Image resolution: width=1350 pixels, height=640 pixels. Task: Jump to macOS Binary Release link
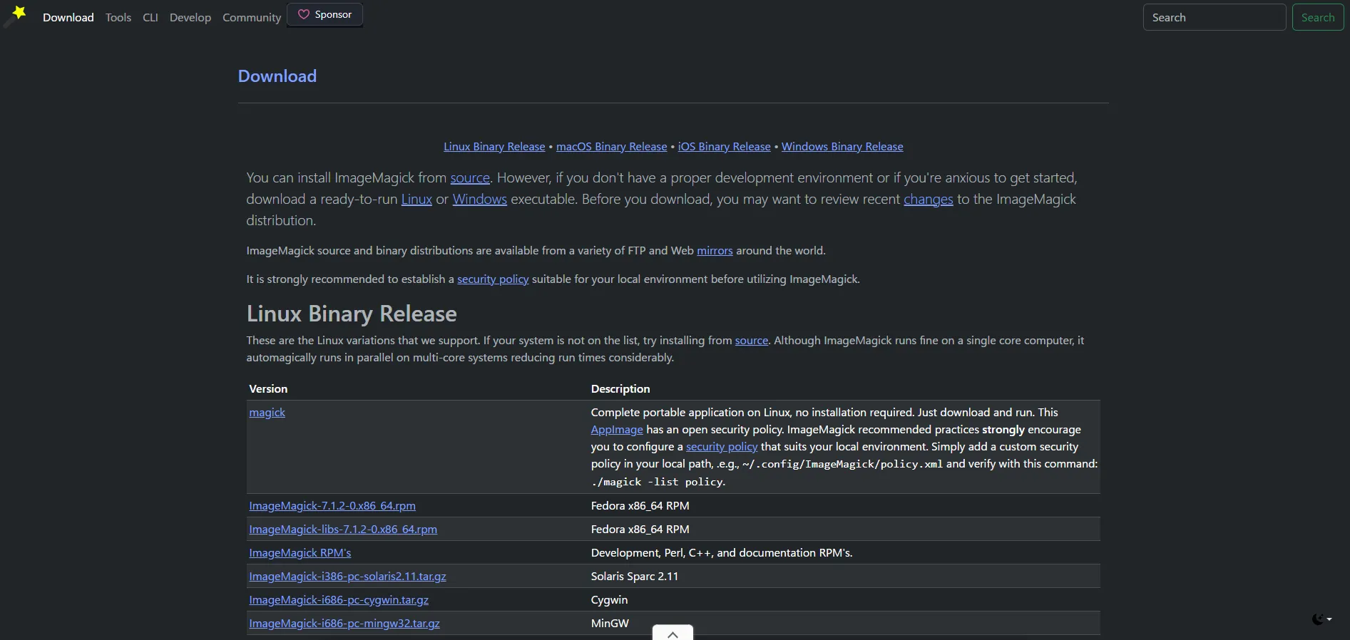coord(612,146)
